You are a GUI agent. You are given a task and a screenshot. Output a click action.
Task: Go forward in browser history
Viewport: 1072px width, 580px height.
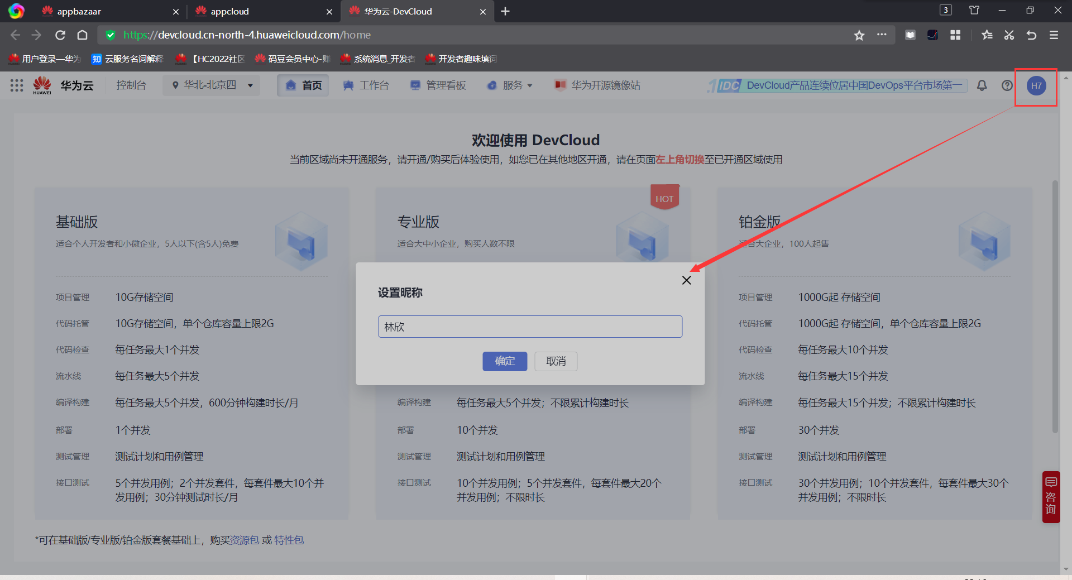pos(37,35)
